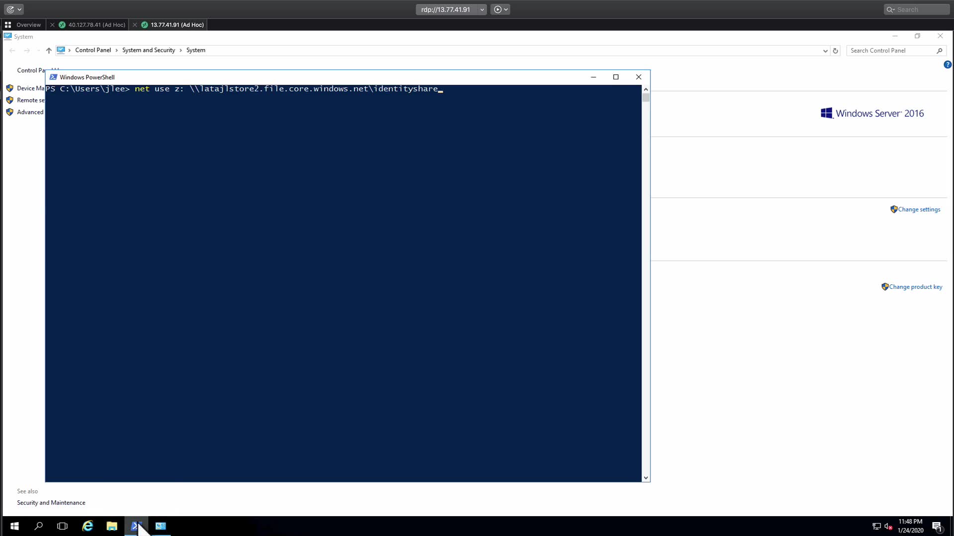Switch to the 40.127.78.41 tab

96,25
